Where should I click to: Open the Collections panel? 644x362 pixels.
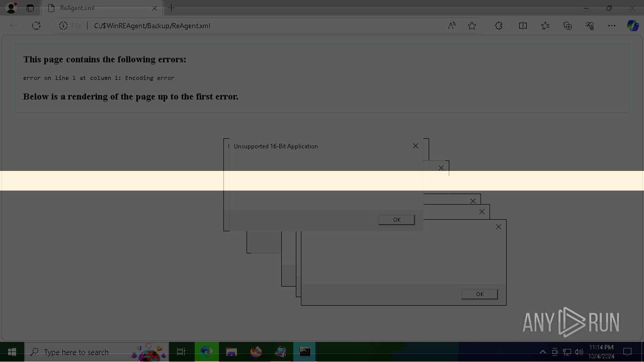click(568, 26)
